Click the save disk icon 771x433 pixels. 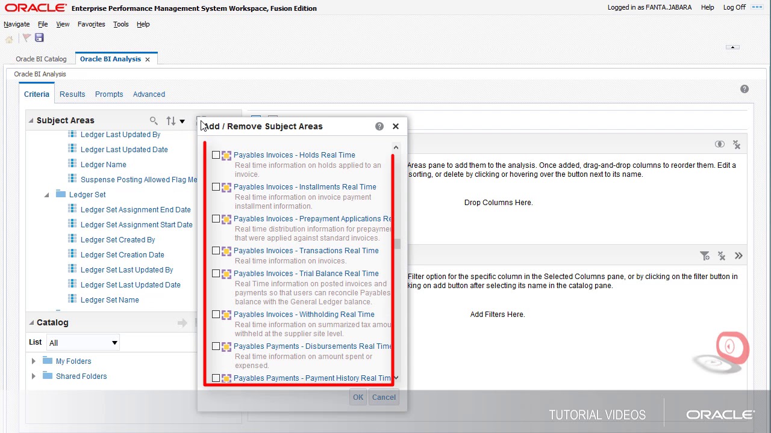39,38
